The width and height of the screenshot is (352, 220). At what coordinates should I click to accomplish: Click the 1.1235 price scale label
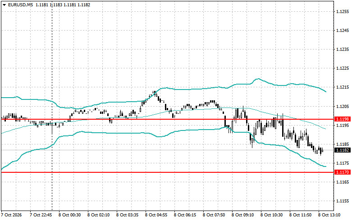(x=343, y=49)
